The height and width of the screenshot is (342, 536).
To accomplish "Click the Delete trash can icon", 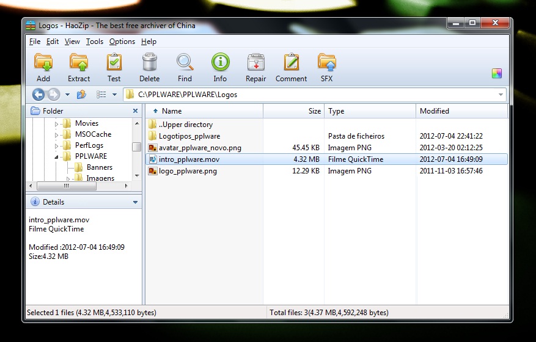I will click(149, 62).
